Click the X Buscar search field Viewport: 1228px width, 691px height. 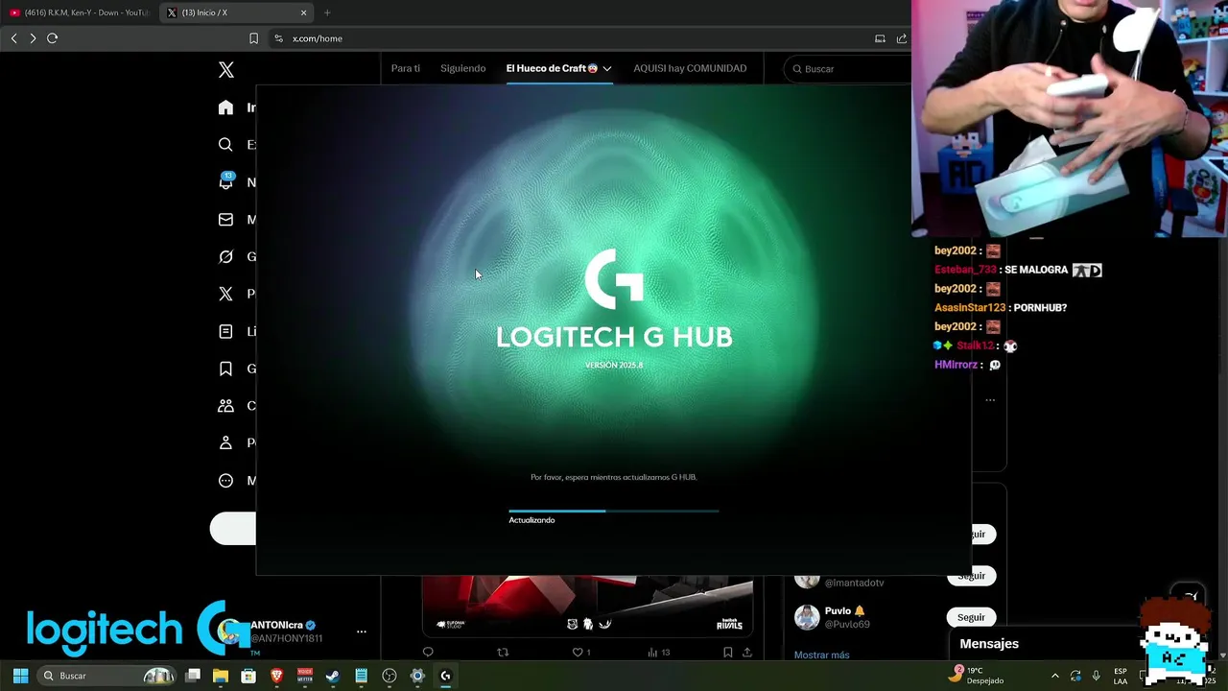click(848, 69)
